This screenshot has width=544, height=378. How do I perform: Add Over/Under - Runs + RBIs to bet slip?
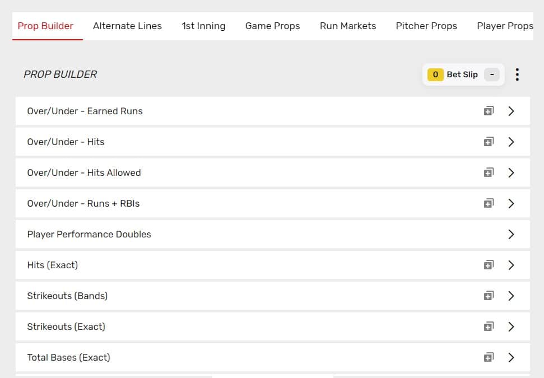pyautogui.click(x=489, y=203)
